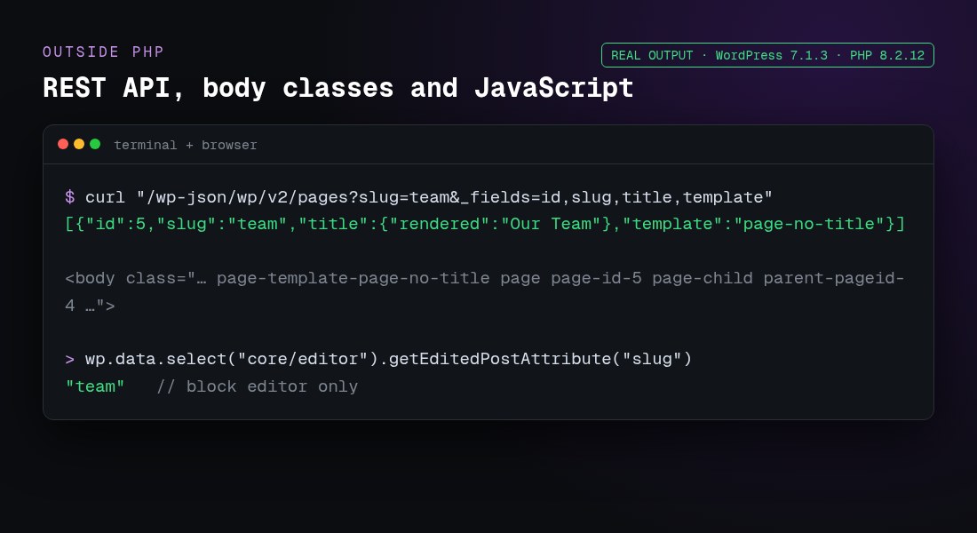Click the 'REST API, body classes and JavaScript' heading

point(338,88)
